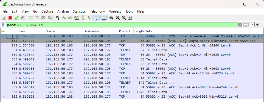Open the File menu
This screenshot has height=102, width=264.
click(5, 11)
